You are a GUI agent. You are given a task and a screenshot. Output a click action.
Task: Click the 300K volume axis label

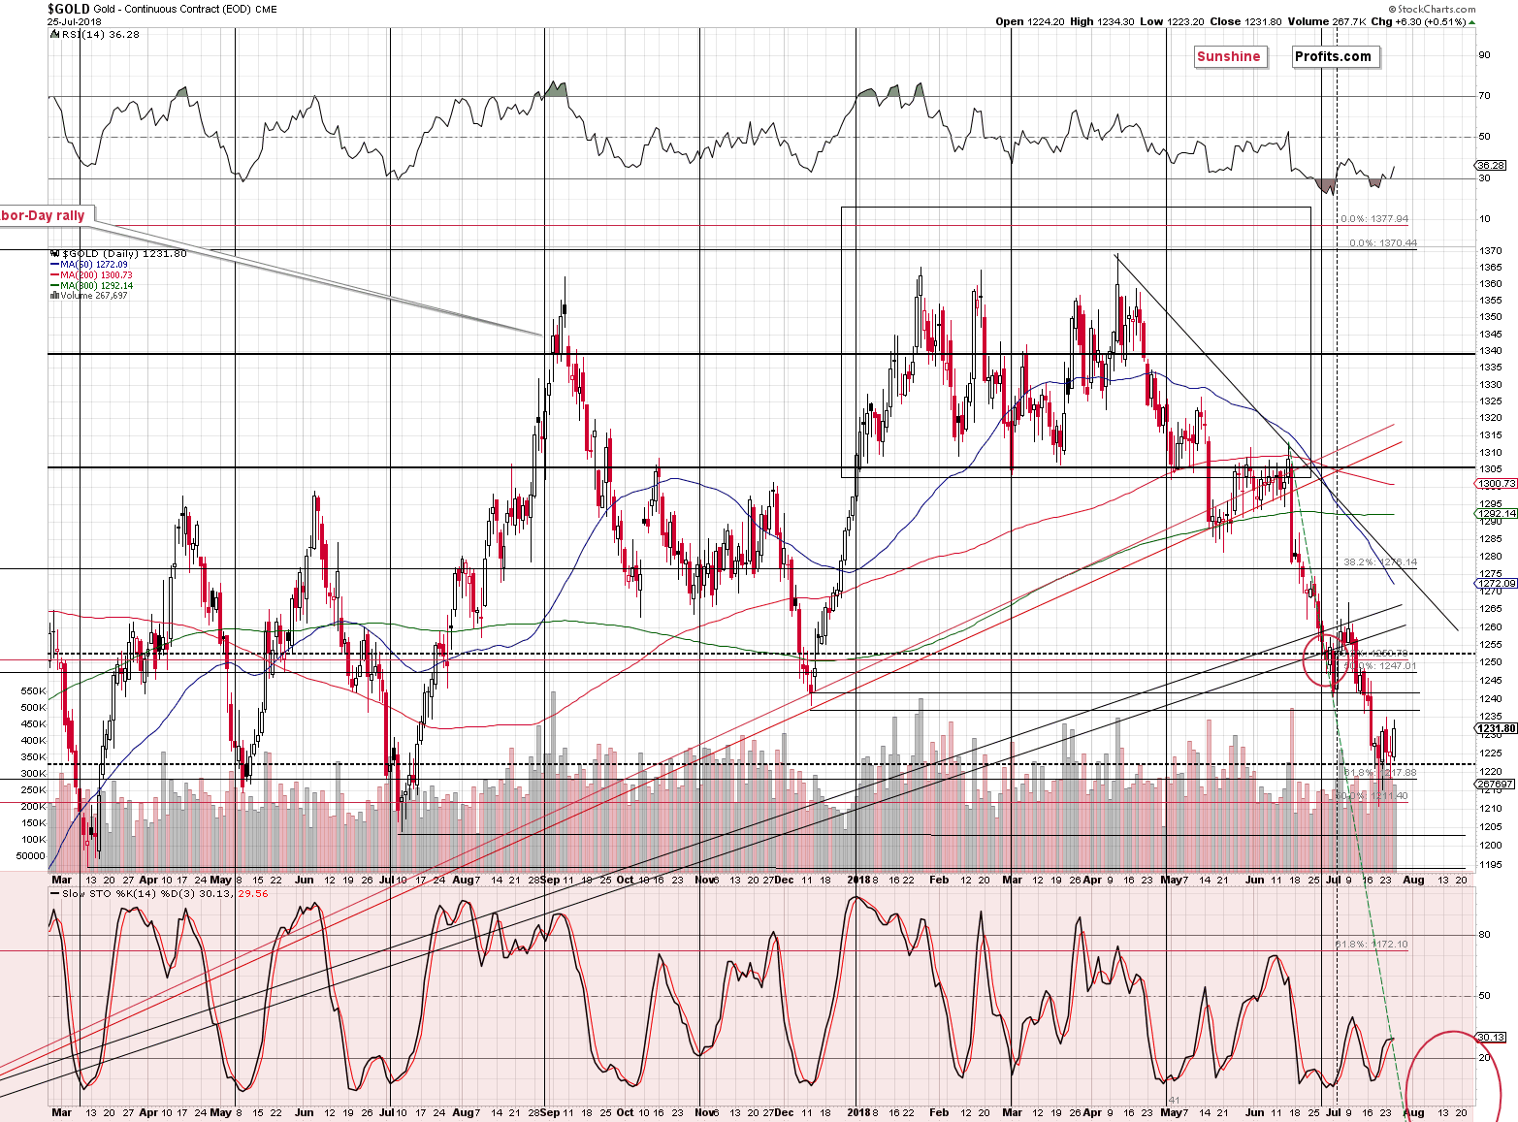[33, 774]
